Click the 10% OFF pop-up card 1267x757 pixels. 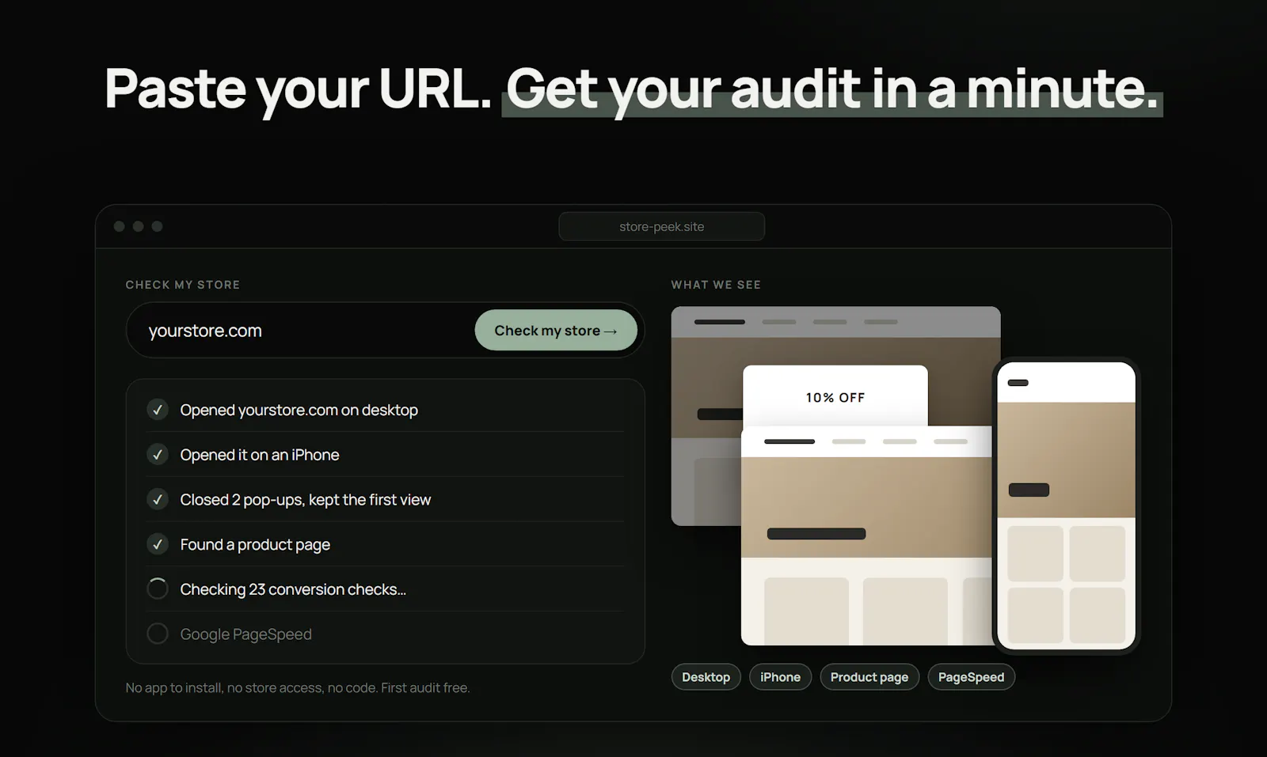pyautogui.click(x=835, y=396)
